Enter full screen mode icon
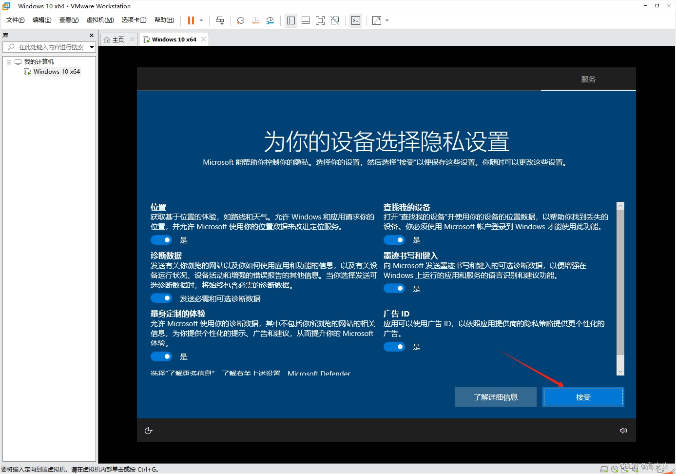The width and height of the screenshot is (676, 474). click(320, 20)
